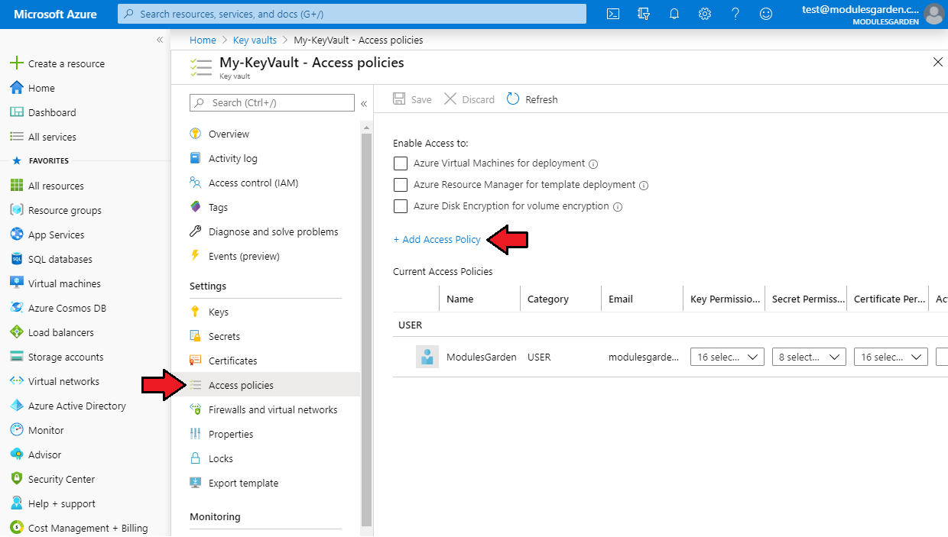
Task: Open All services in sidebar
Action: click(52, 137)
